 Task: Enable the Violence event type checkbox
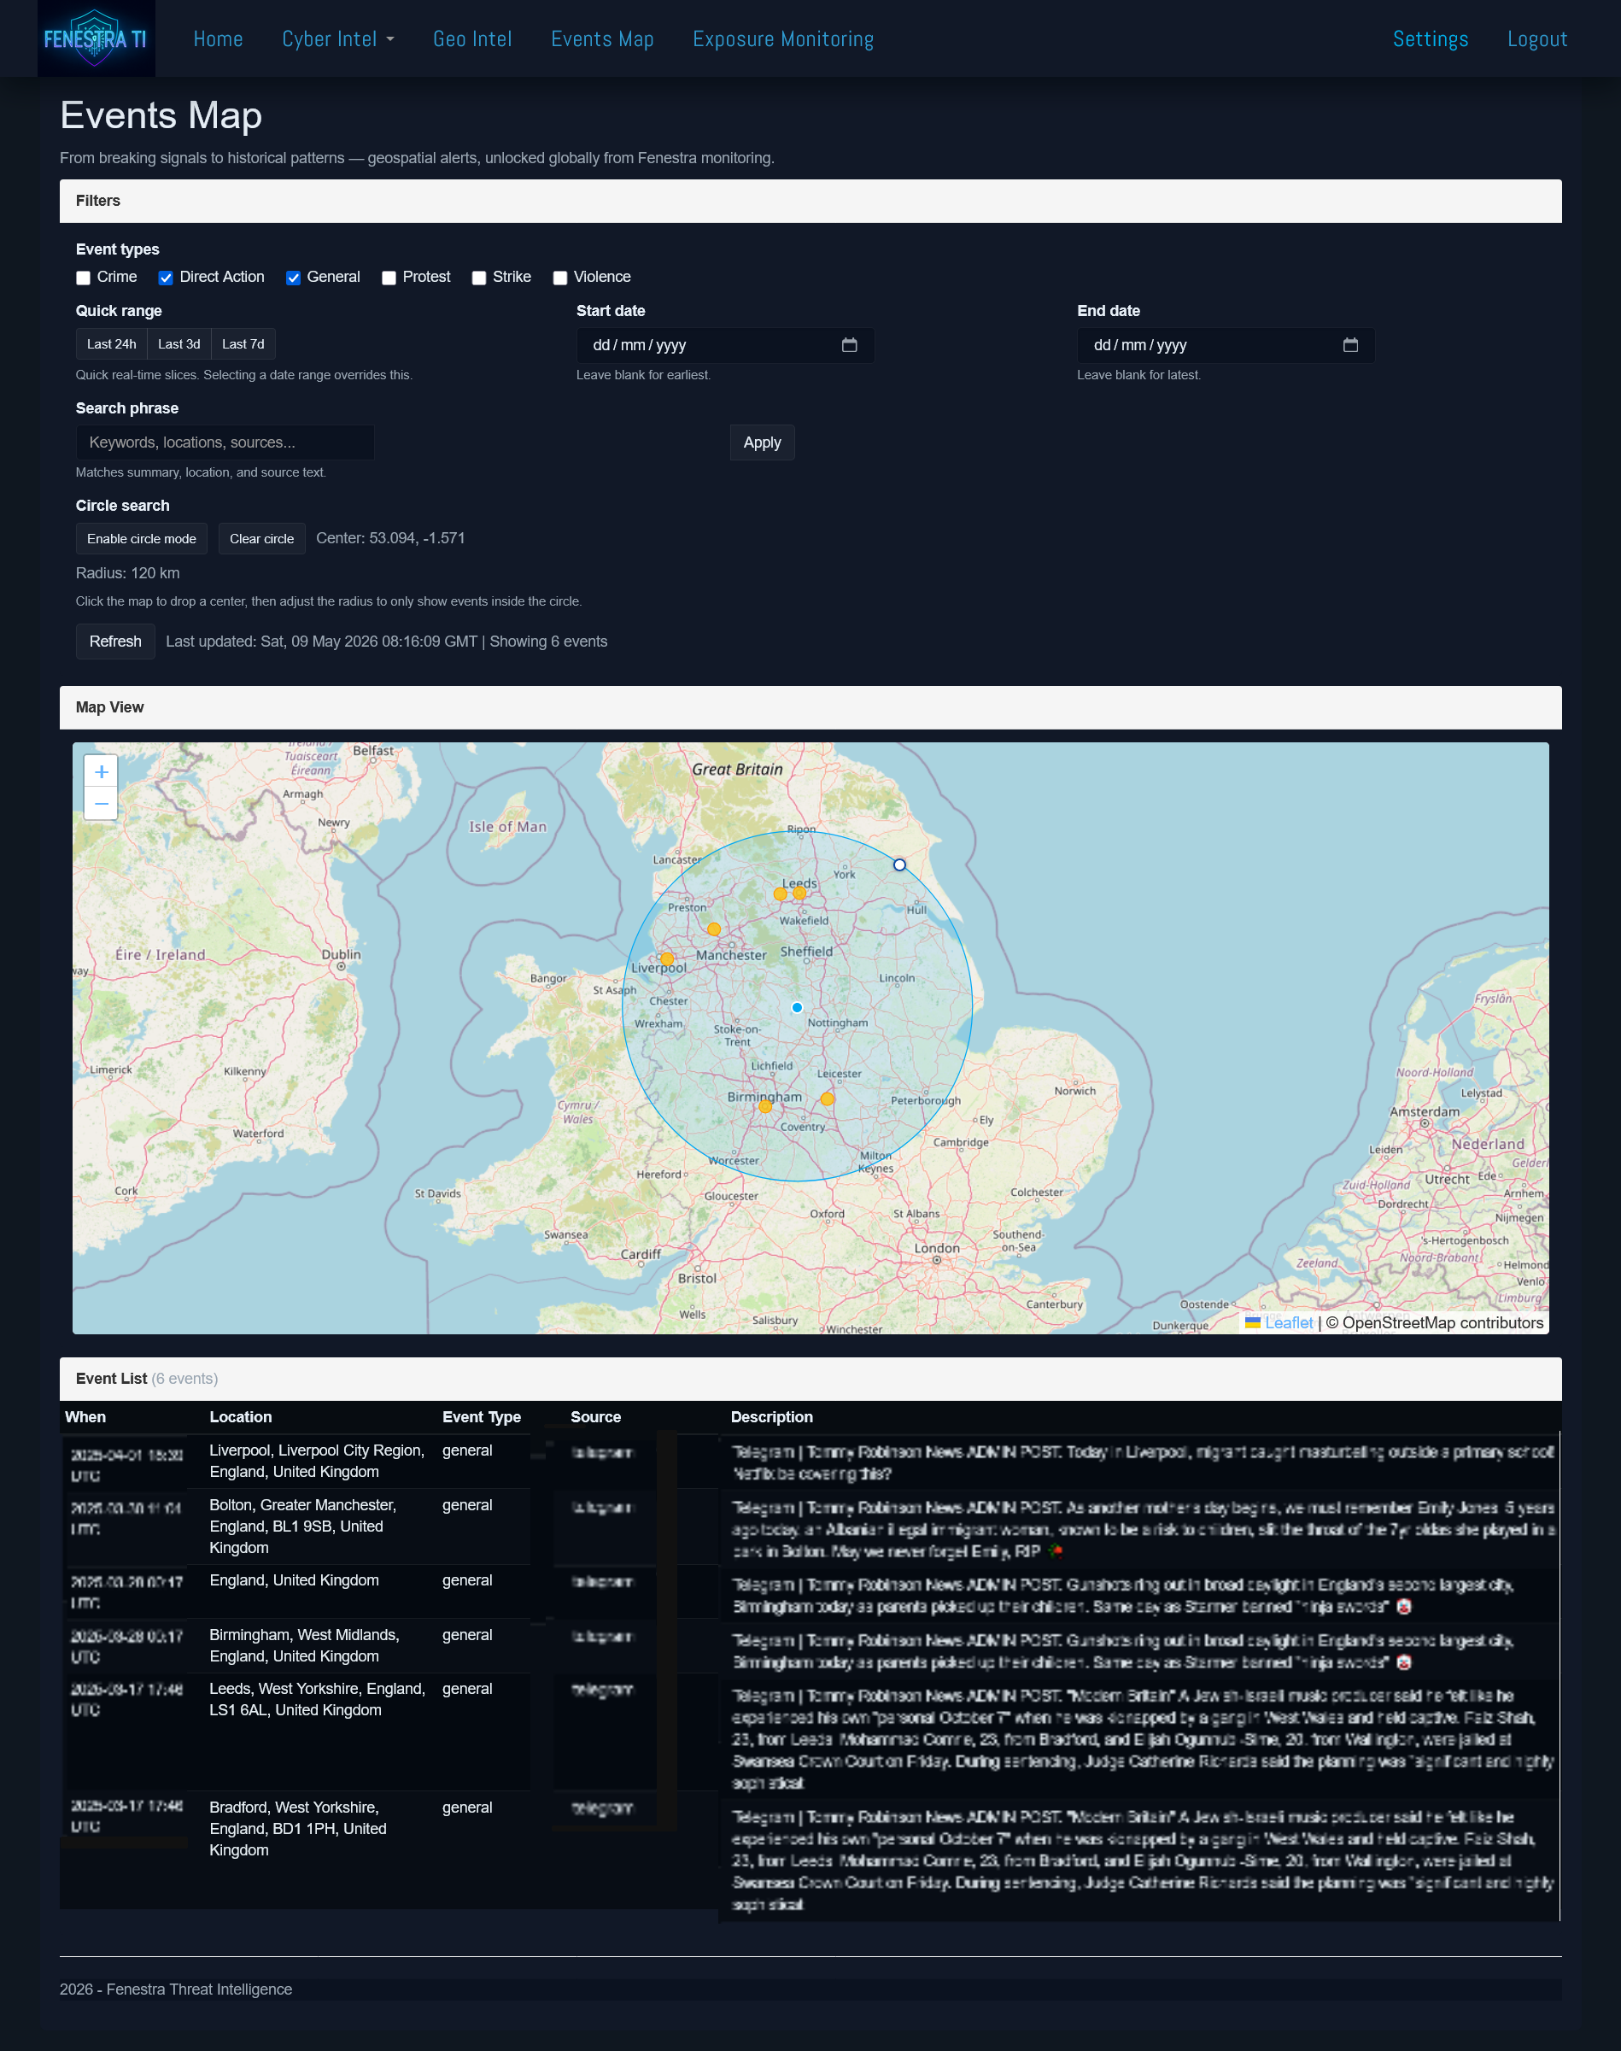(x=560, y=277)
